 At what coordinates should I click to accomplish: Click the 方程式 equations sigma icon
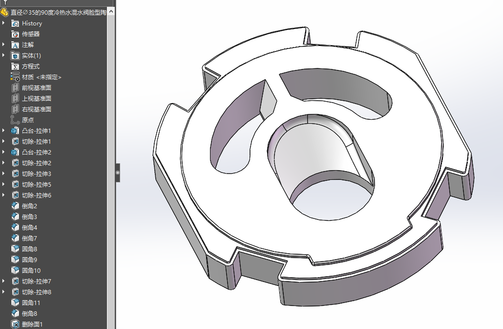pos(15,66)
